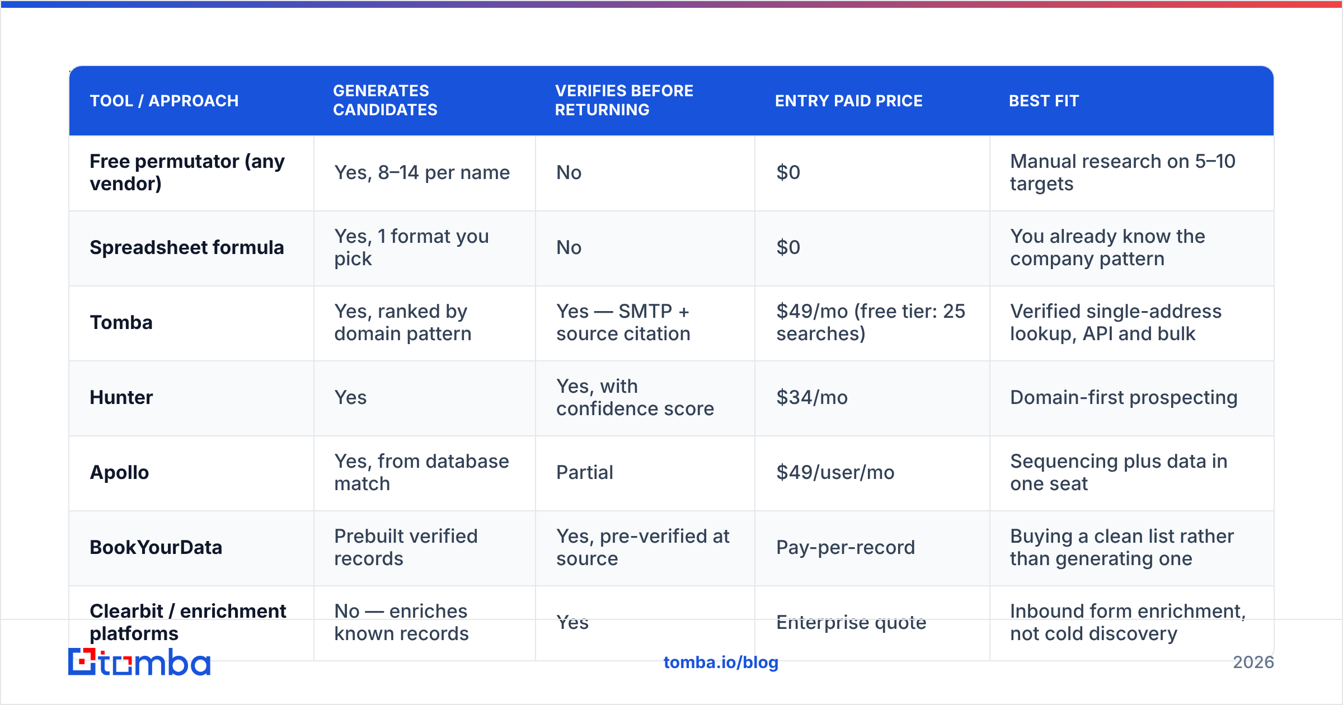
Task: Click "Free permutator (any vendor)" row name
Action: pos(187,172)
